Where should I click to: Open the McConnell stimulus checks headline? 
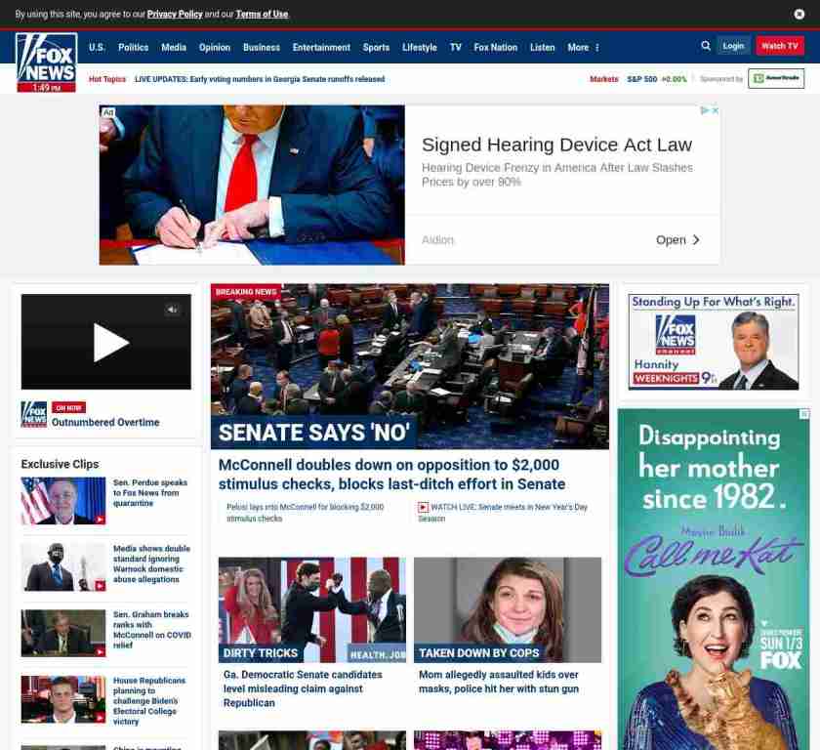390,474
